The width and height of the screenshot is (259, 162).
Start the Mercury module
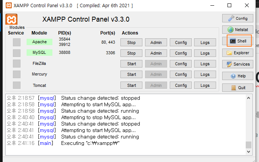(x=131, y=74)
